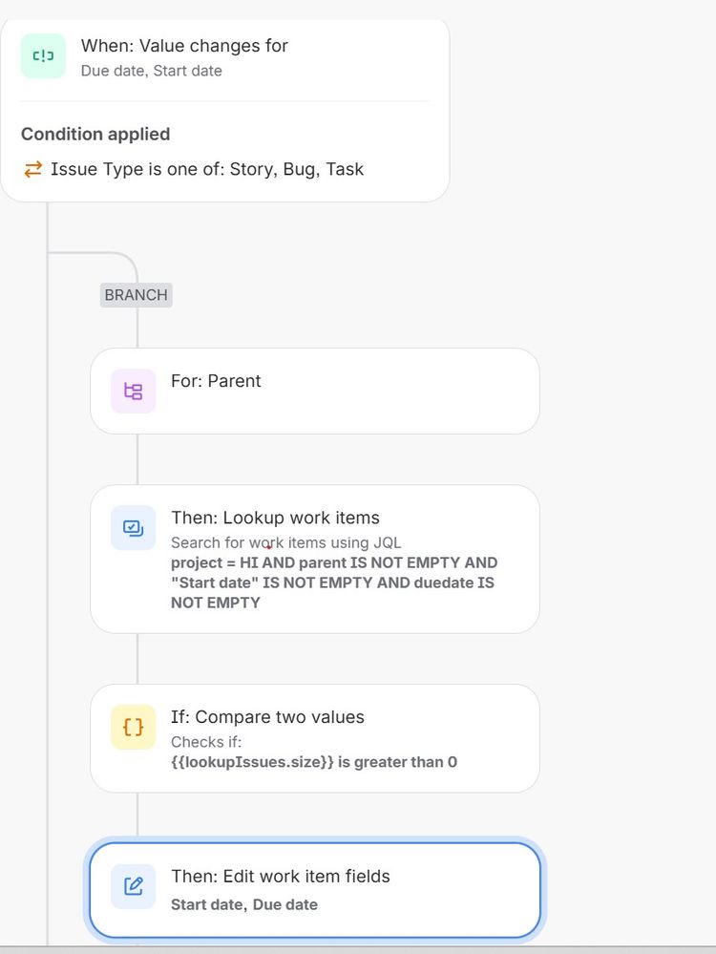Click the Issue Type is one of condition
The image size is (716, 954).
click(206, 169)
